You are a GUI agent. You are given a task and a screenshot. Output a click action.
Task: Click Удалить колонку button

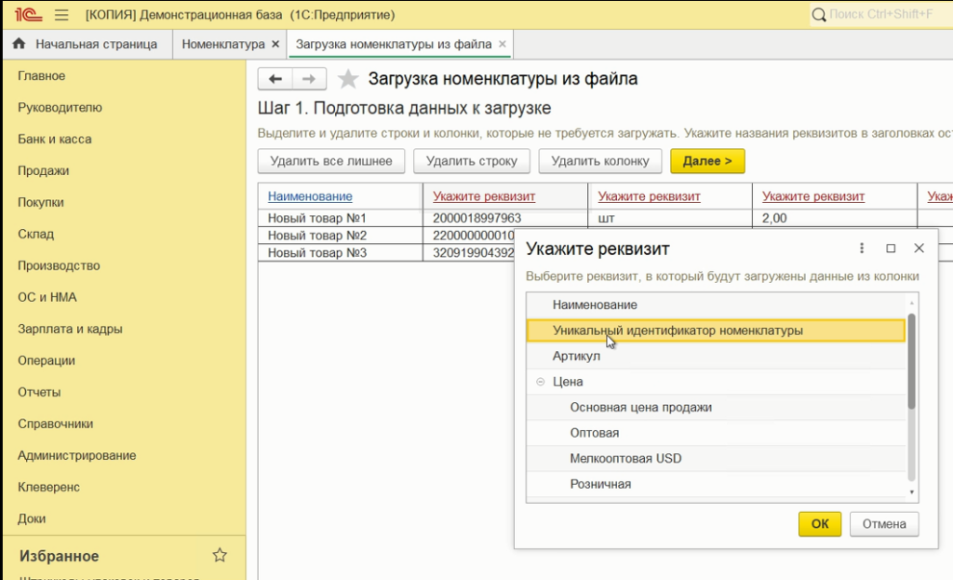[x=600, y=161]
